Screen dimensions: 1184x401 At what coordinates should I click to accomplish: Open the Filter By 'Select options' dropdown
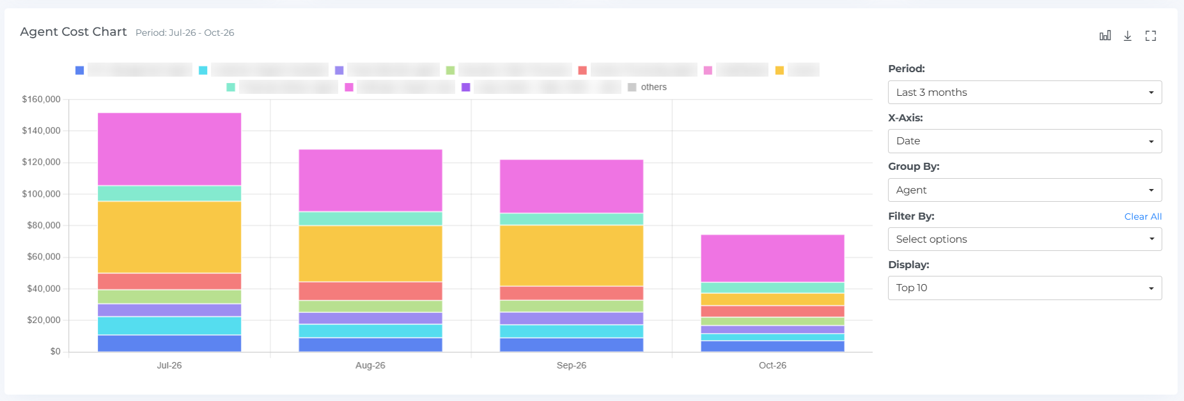(1025, 239)
